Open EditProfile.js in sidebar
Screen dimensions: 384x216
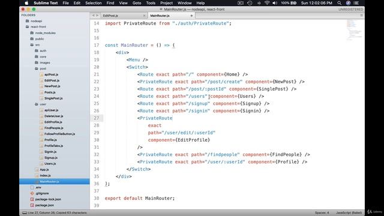click(53, 122)
